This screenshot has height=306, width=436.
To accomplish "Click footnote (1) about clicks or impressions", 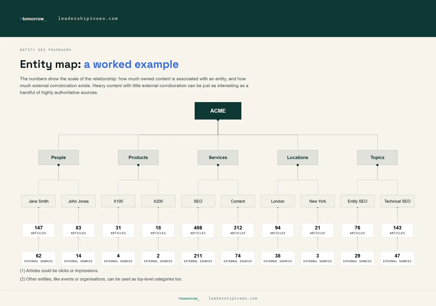I will [x=59, y=271].
